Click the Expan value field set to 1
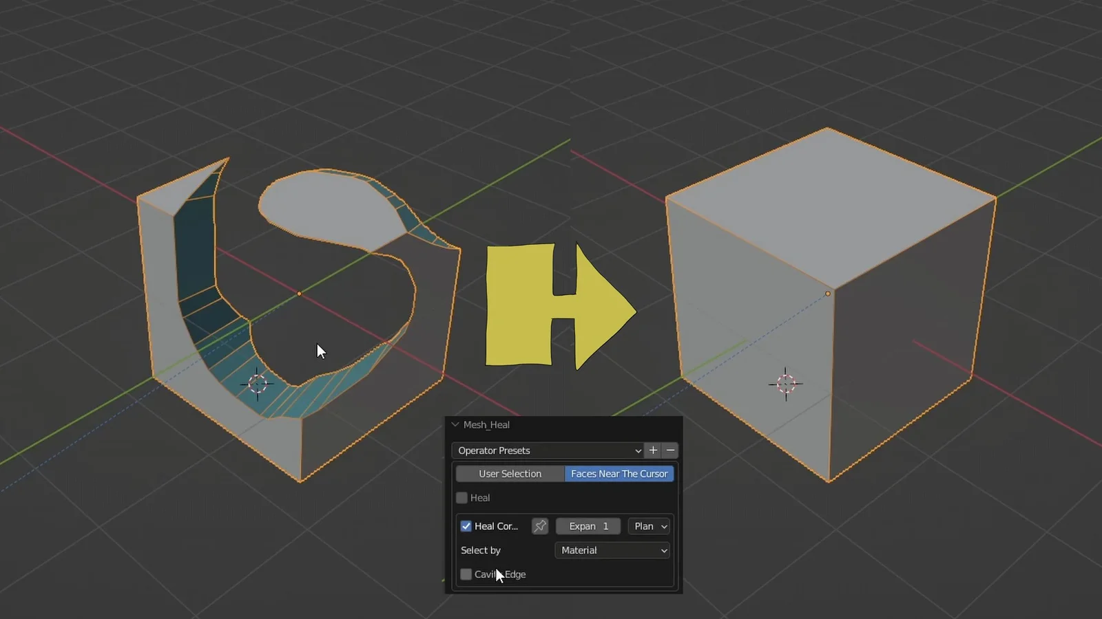 coord(588,526)
